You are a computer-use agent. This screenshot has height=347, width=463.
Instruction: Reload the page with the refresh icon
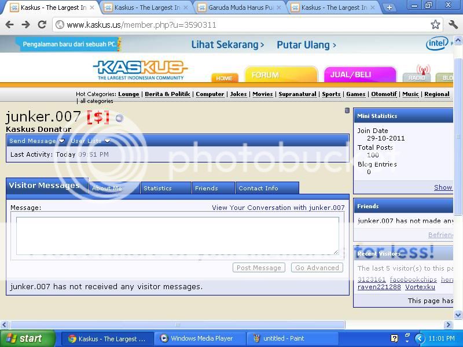pos(42,24)
